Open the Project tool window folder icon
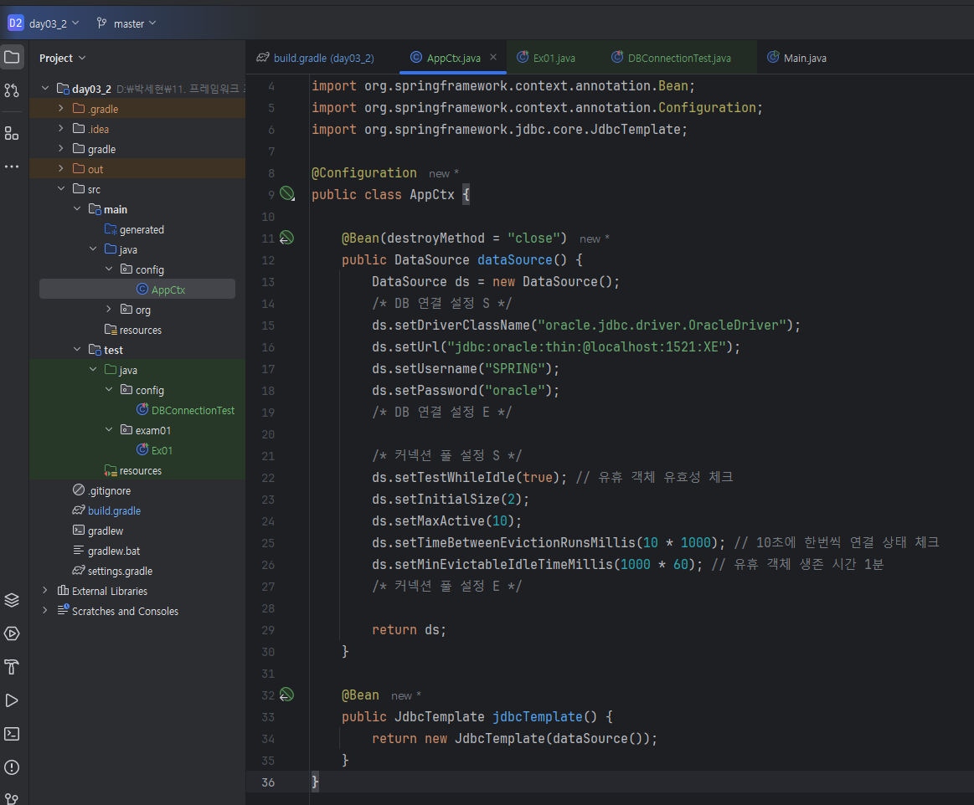 point(12,58)
